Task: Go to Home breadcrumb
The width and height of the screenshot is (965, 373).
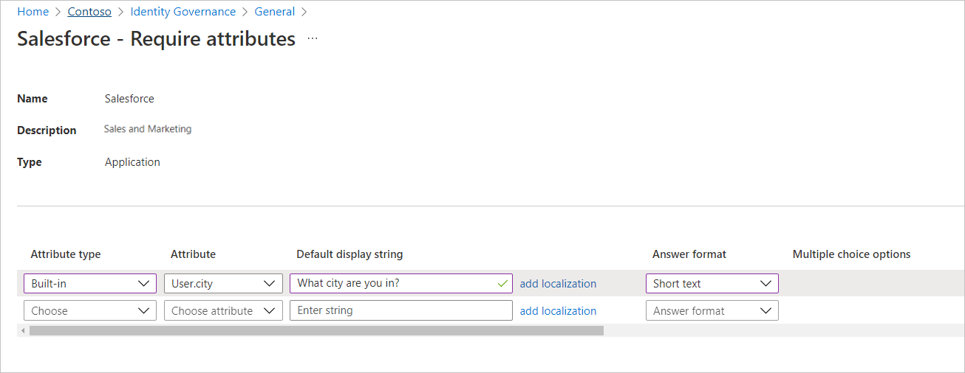Action: 33,12
